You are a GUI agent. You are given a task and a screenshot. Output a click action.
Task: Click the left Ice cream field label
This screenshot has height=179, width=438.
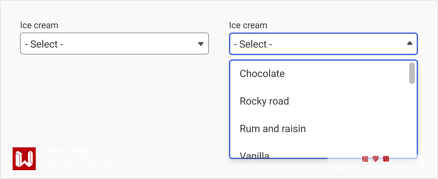[x=39, y=25]
